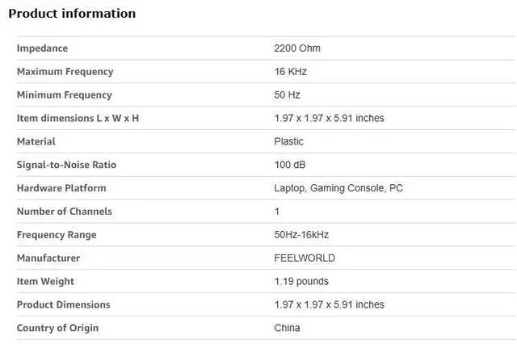517x344 pixels.
Task: Select the Maximum Frequency label
Action: 65,72
